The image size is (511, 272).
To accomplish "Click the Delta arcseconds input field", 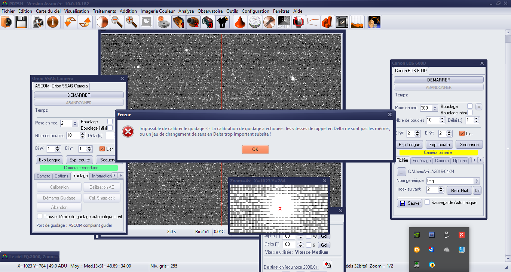I will (288, 244).
